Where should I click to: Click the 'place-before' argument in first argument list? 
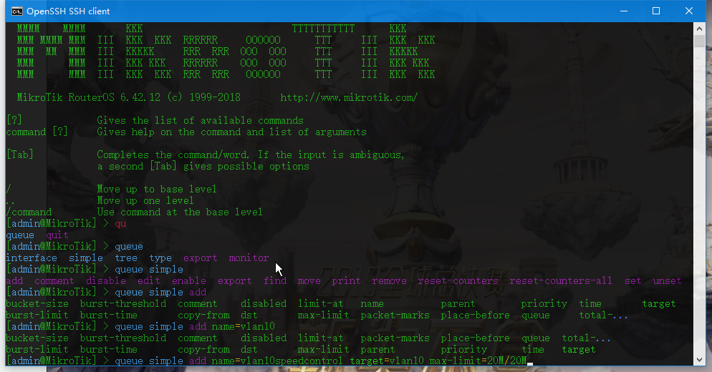(x=475, y=315)
